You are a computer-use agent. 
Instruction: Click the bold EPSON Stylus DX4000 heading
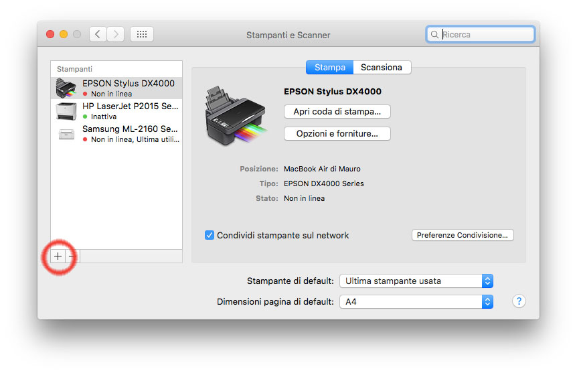332,91
